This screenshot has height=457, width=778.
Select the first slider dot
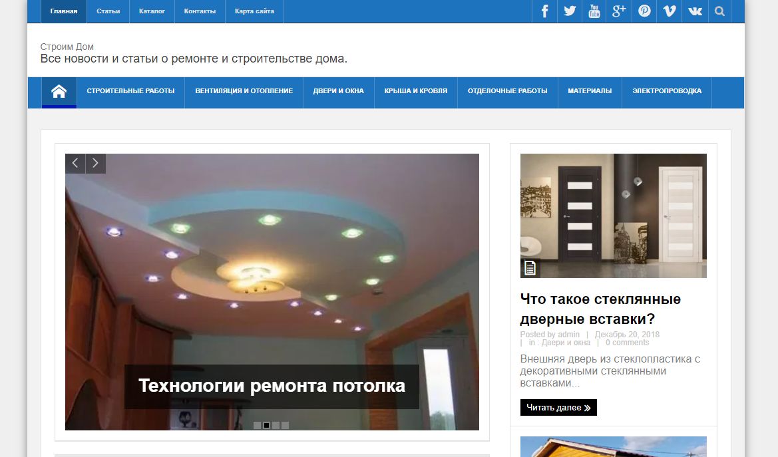tap(257, 425)
